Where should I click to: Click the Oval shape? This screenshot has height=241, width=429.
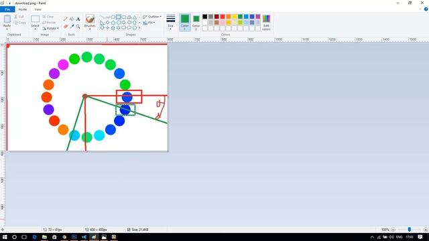[x=113, y=17]
